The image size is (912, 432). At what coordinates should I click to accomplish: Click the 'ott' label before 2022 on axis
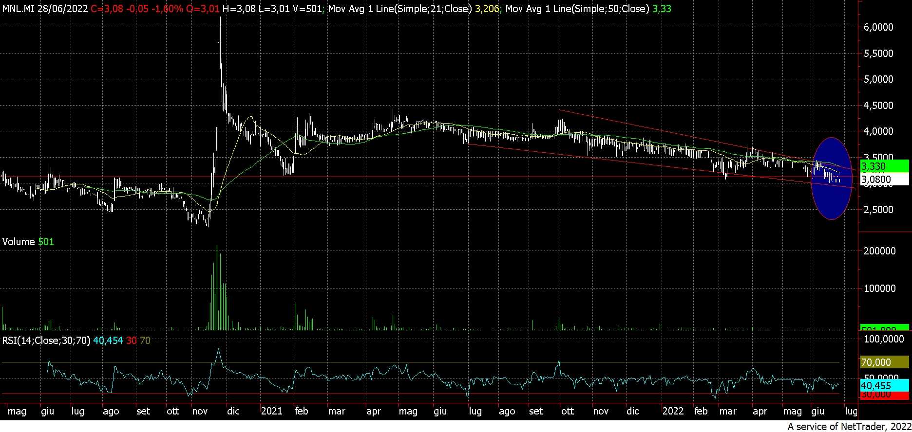click(x=568, y=411)
